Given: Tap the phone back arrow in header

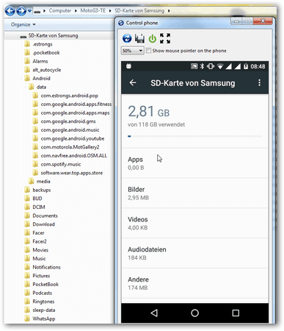Looking at the screenshot, I should [133, 82].
